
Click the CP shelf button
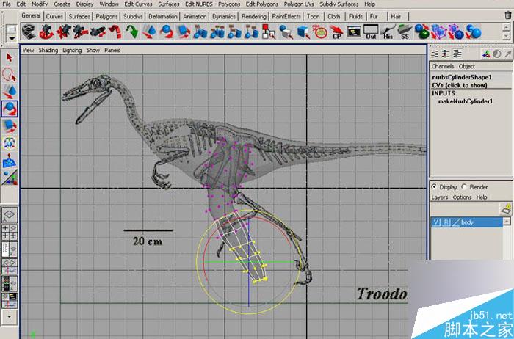click(336, 32)
